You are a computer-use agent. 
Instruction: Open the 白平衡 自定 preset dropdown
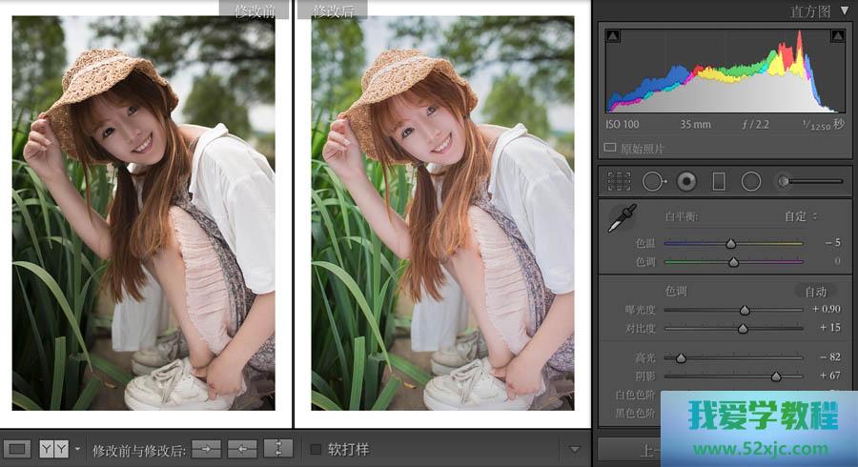point(801,216)
